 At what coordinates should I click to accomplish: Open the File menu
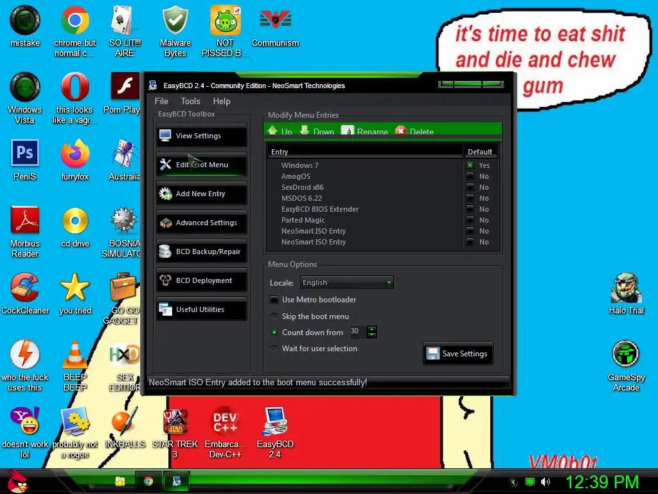tap(161, 101)
